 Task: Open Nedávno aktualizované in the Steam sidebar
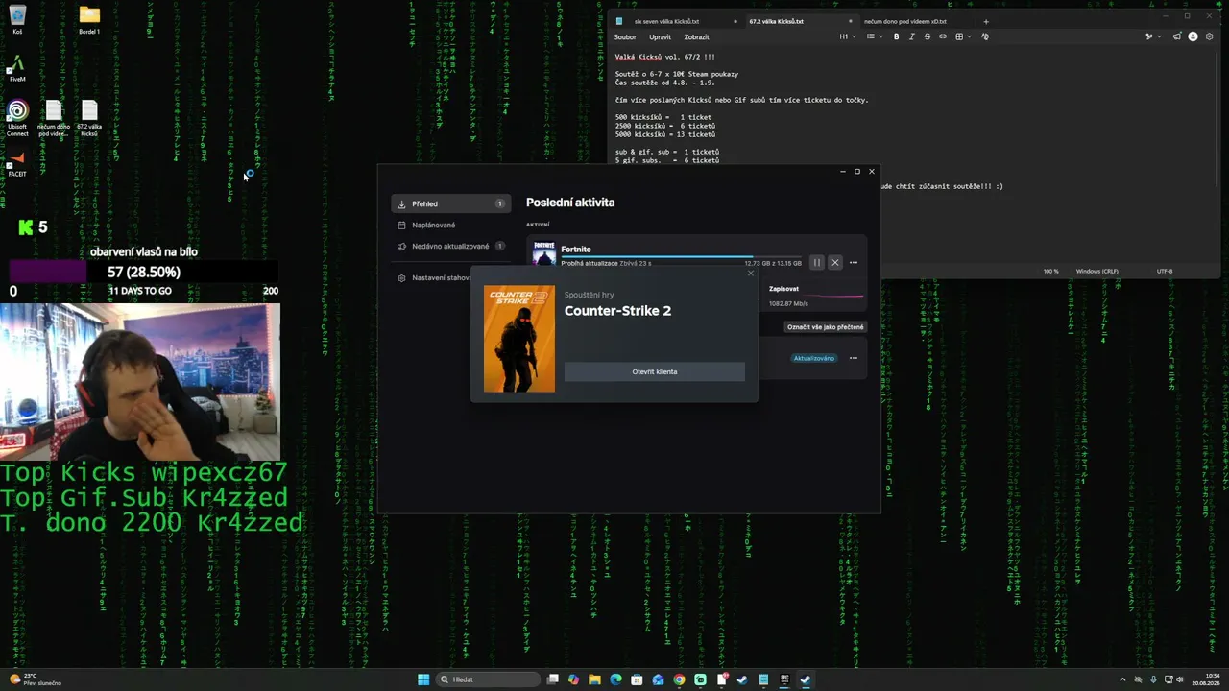pos(451,246)
